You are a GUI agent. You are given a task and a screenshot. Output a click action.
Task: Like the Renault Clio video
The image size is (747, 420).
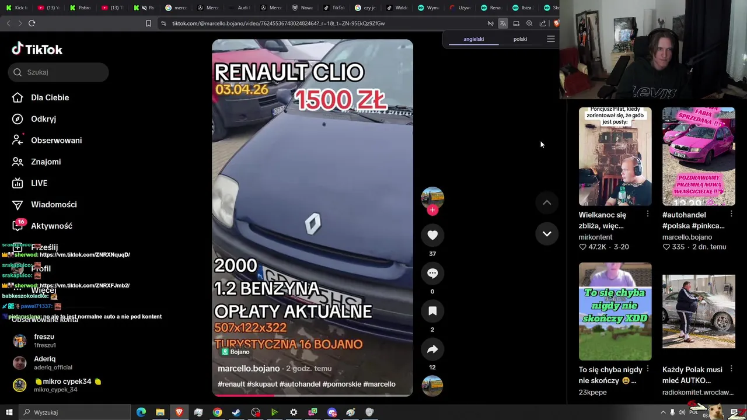[x=432, y=235]
